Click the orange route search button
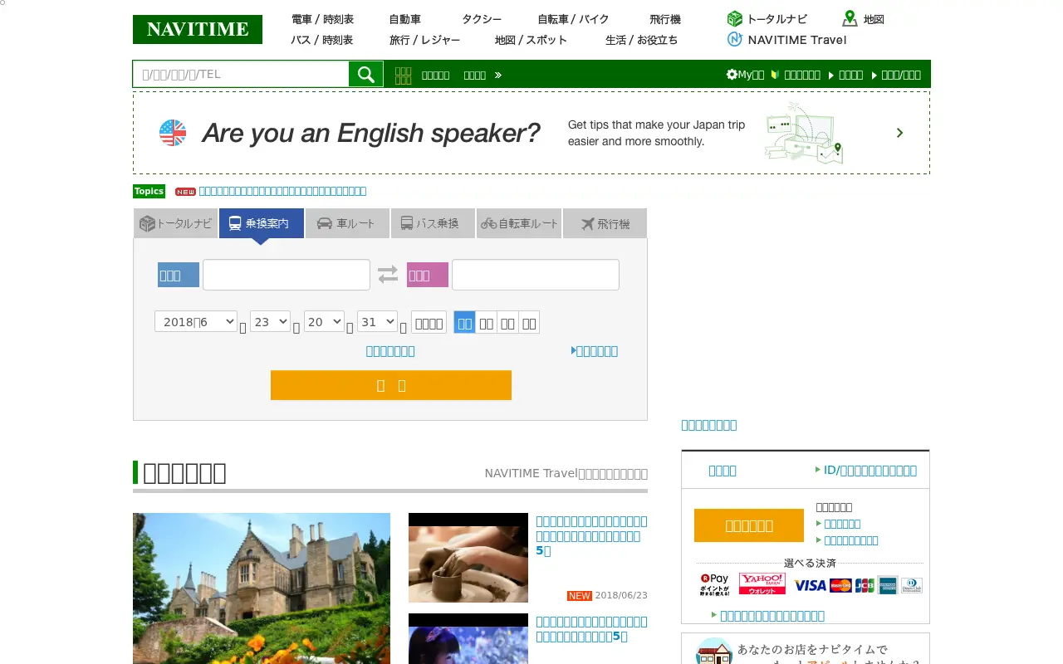Viewport: 1063px width, 664px height. (391, 385)
